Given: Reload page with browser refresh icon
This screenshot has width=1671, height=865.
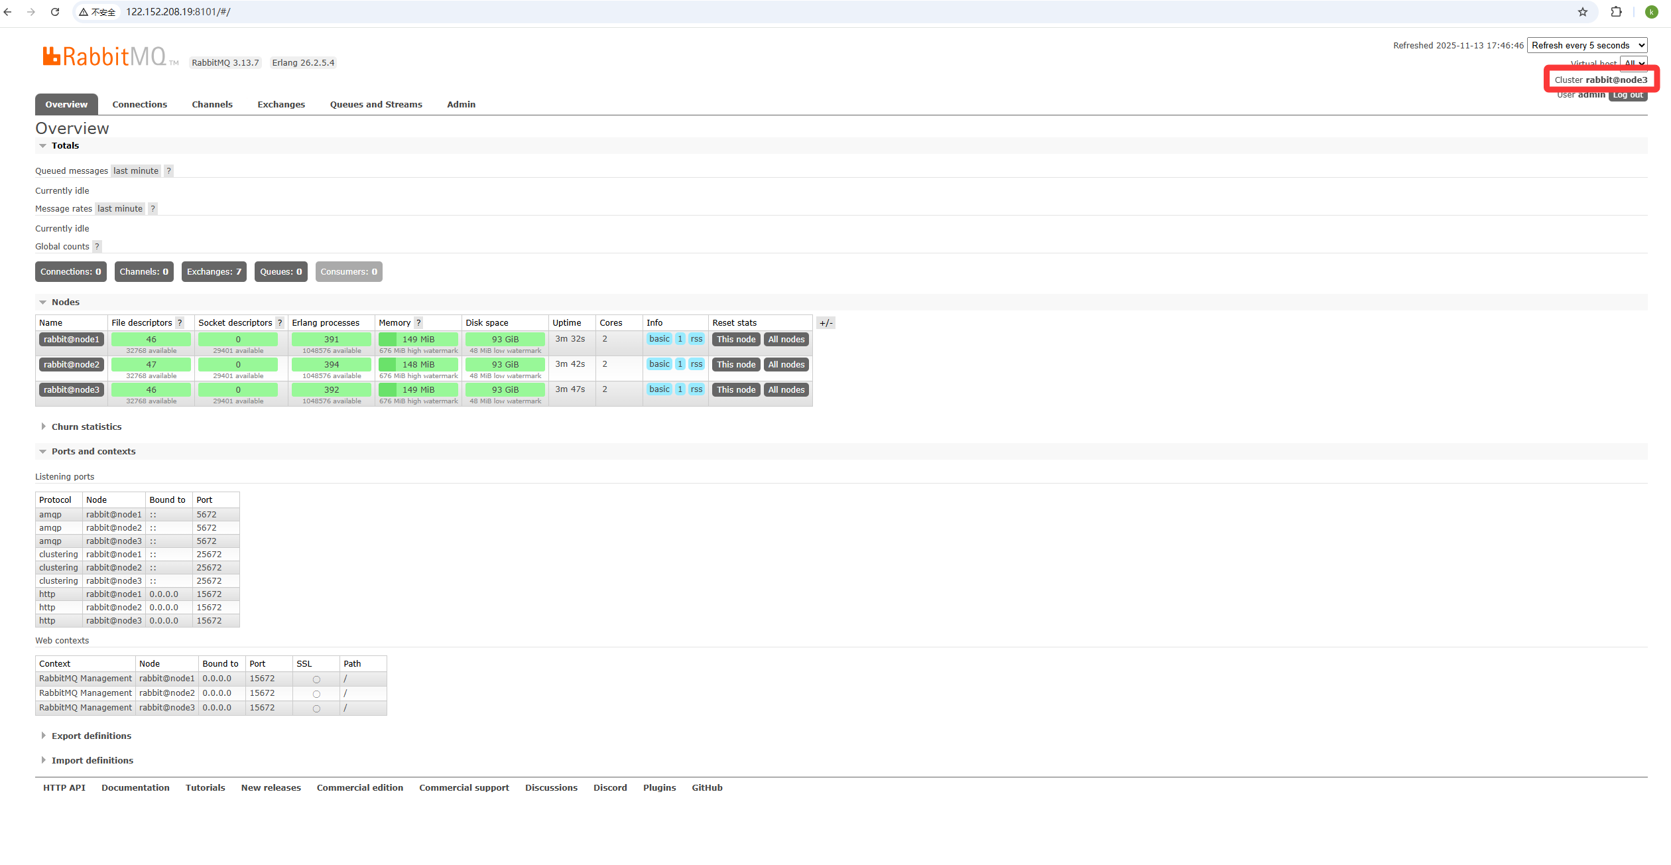Looking at the screenshot, I should click(x=55, y=12).
